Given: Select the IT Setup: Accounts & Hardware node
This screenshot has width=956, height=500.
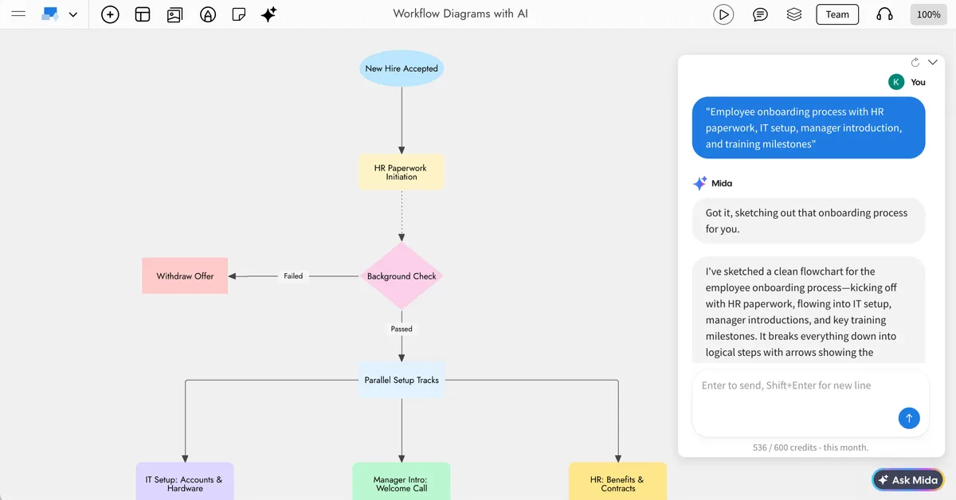Looking at the screenshot, I should tap(185, 482).
